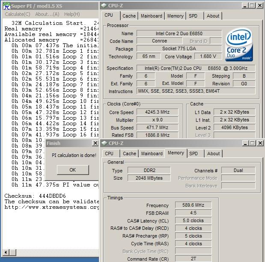Click FSB:DRAM ratio value 4:5
The image size is (265, 262).
click(x=194, y=213)
